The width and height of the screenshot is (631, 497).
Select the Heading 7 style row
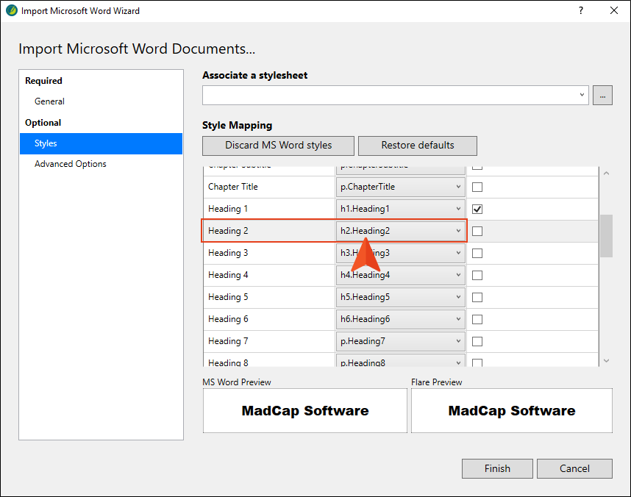[x=401, y=342]
